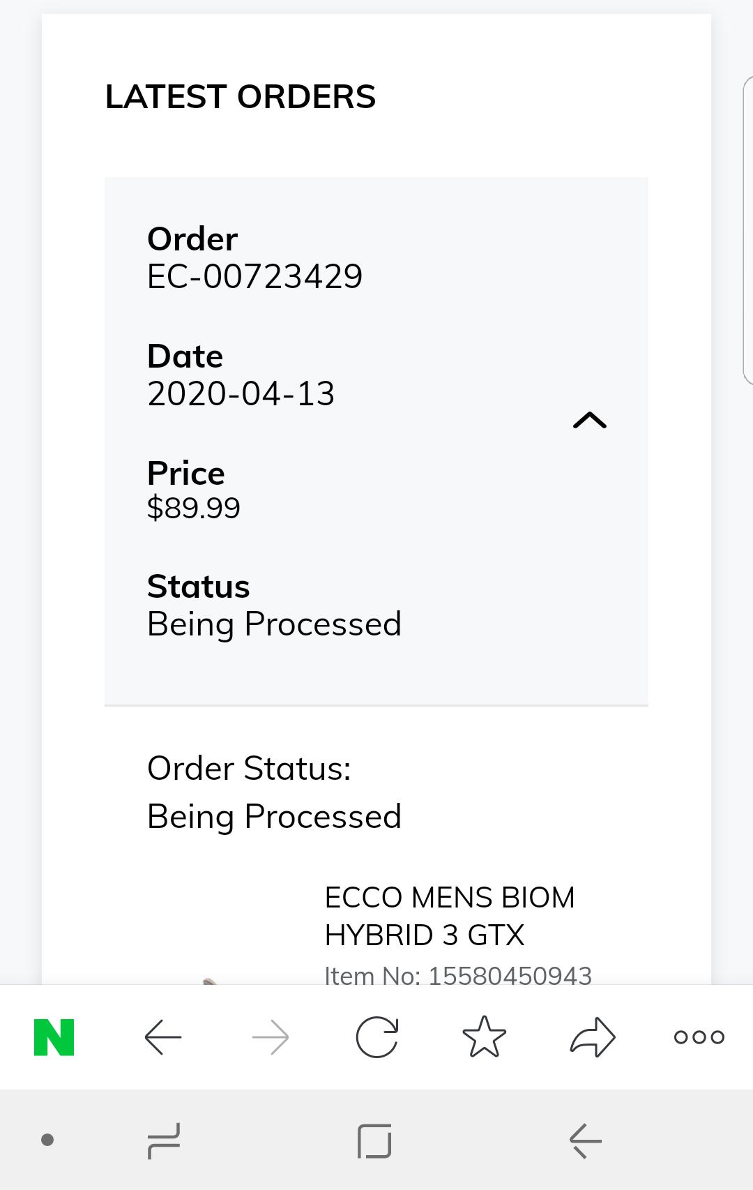
Task: Tap the shoe product thumbnail
Action: tap(209, 980)
